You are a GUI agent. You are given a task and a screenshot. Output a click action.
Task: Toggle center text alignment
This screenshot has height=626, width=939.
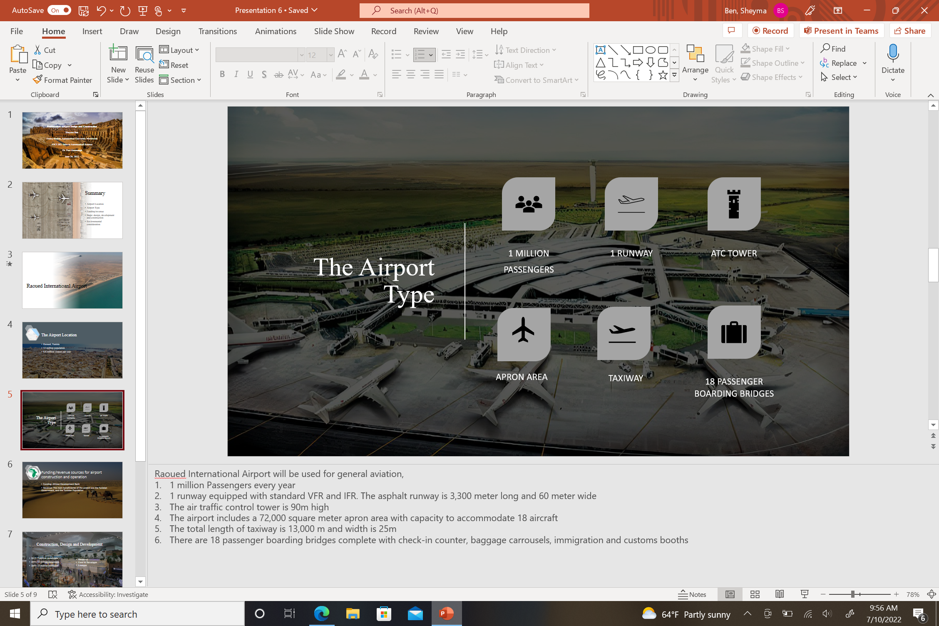[x=410, y=75]
